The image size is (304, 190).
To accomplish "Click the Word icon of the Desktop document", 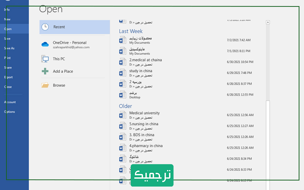I will [122, 95].
